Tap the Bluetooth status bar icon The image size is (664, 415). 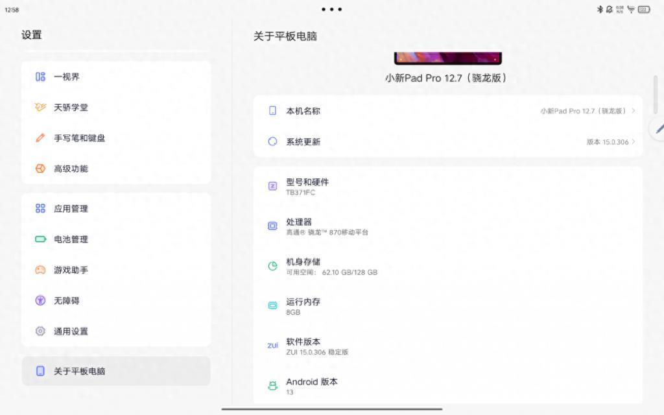point(600,9)
